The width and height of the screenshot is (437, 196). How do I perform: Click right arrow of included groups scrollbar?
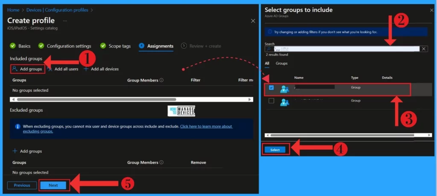click(x=250, y=99)
